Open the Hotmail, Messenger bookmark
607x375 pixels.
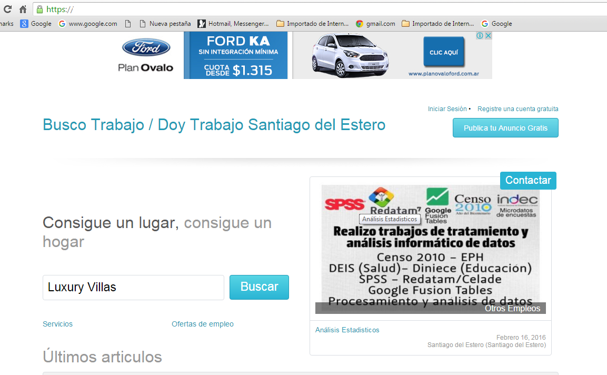point(232,23)
